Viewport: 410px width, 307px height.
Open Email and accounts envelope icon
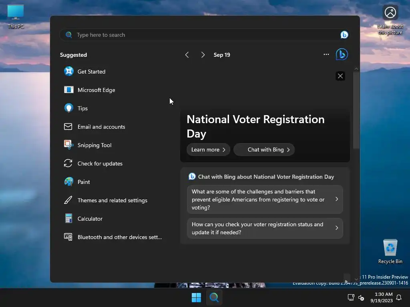pos(68,127)
